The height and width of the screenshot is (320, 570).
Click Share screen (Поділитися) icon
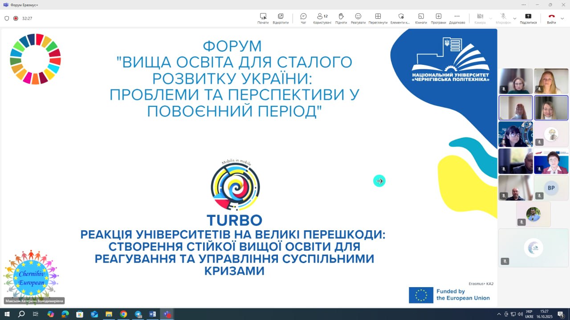tap(528, 18)
